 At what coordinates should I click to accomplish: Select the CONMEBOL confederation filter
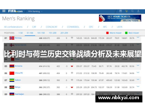click(73, 27)
